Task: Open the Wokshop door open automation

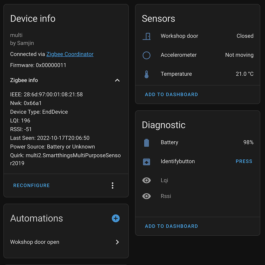Action: pos(65,242)
